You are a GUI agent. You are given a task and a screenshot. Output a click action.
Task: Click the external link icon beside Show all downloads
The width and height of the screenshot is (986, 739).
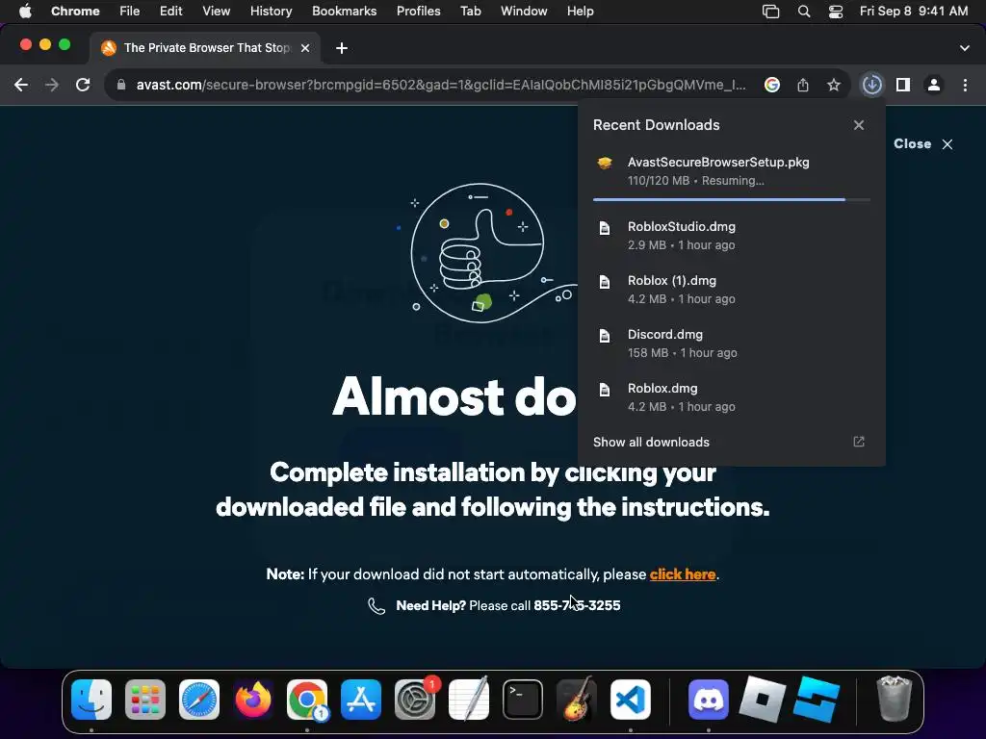point(859,442)
